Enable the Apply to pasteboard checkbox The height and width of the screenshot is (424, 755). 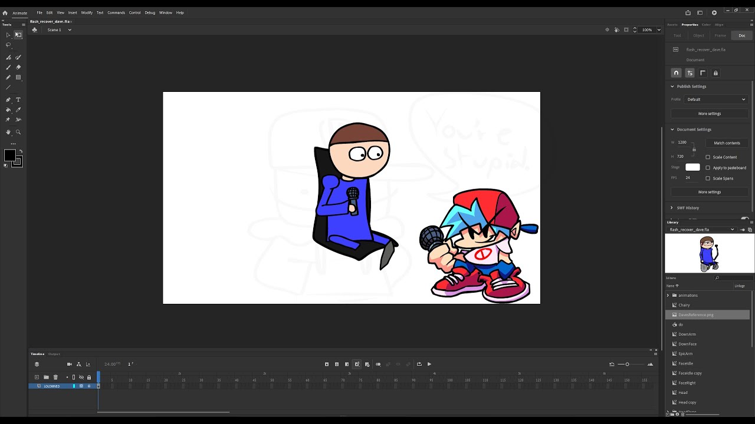click(x=708, y=168)
